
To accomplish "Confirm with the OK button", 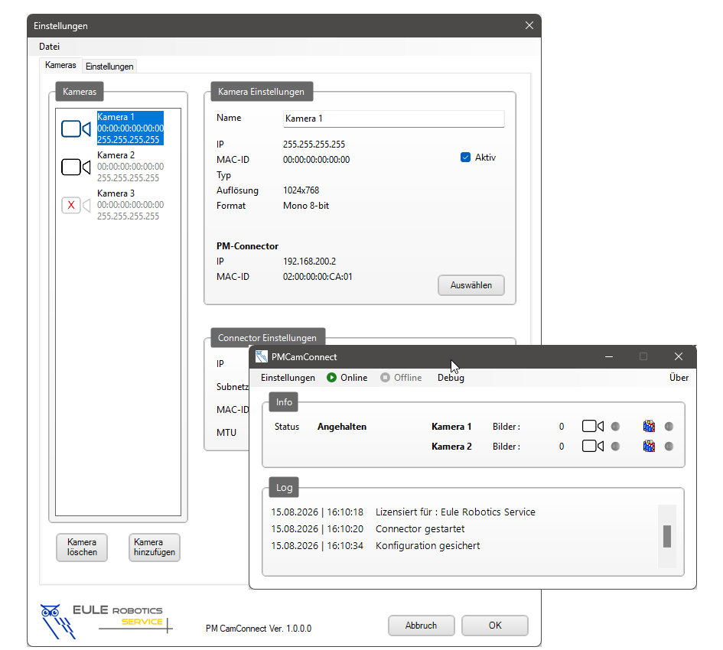I will coord(495,626).
